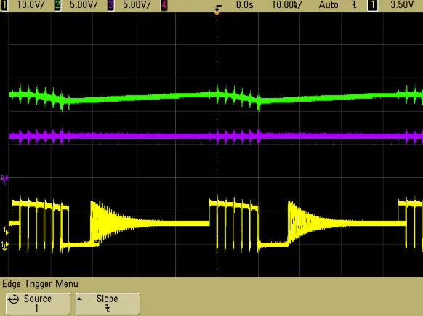Click the channel 2 ground marker on the left

coord(4,179)
